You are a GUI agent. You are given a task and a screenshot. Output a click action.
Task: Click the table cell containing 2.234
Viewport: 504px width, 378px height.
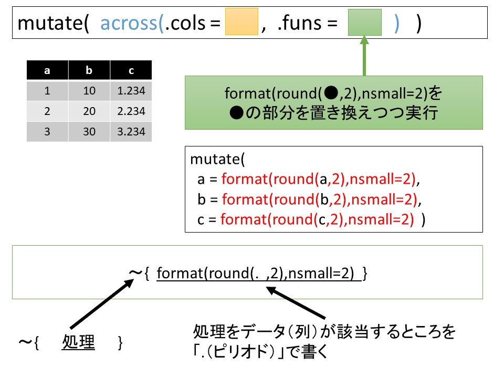tap(131, 111)
